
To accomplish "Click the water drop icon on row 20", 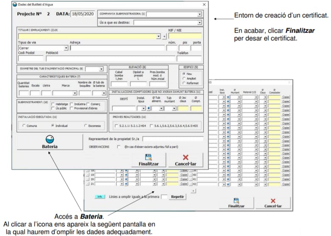I will [x=126, y=179].
